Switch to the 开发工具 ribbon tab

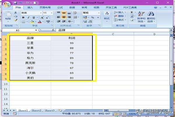(111, 8)
